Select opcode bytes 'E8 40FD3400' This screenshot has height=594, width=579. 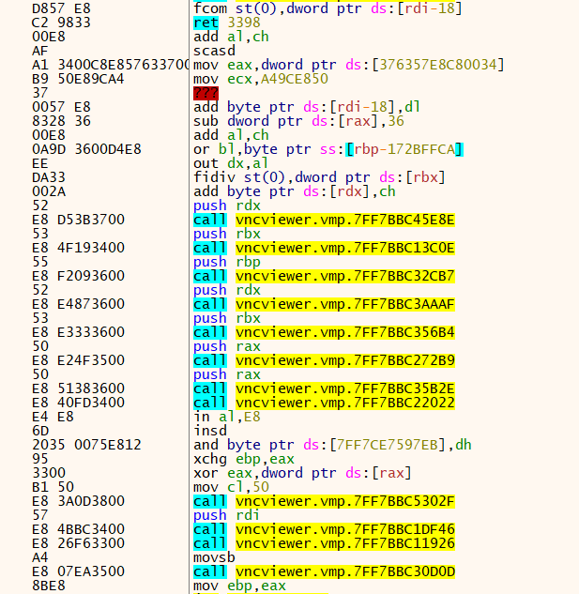(x=78, y=403)
